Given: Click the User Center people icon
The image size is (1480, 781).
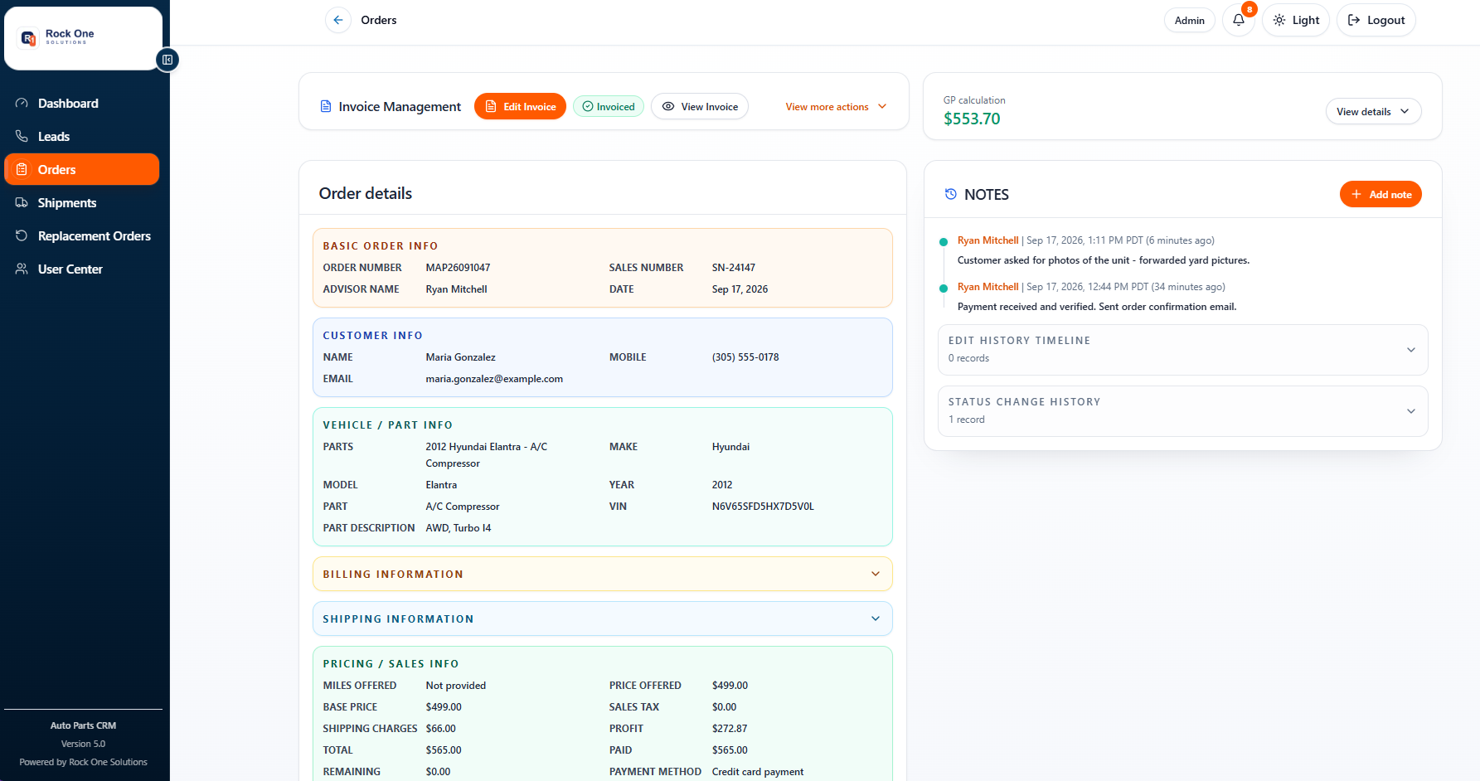Looking at the screenshot, I should [22, 269].
